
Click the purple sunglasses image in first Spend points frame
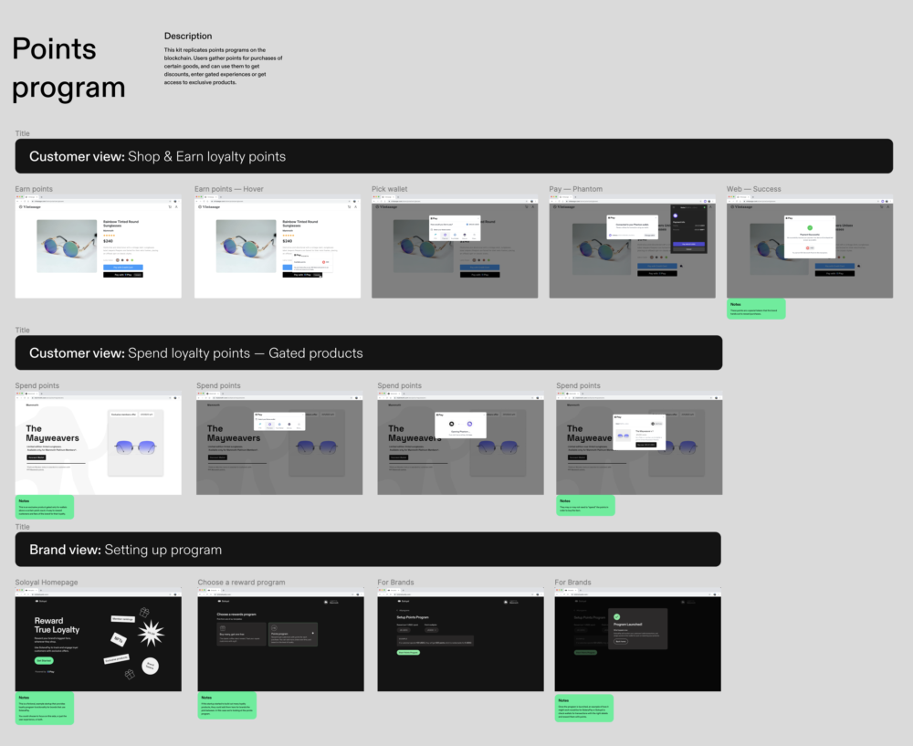click(x=136, y=447)
